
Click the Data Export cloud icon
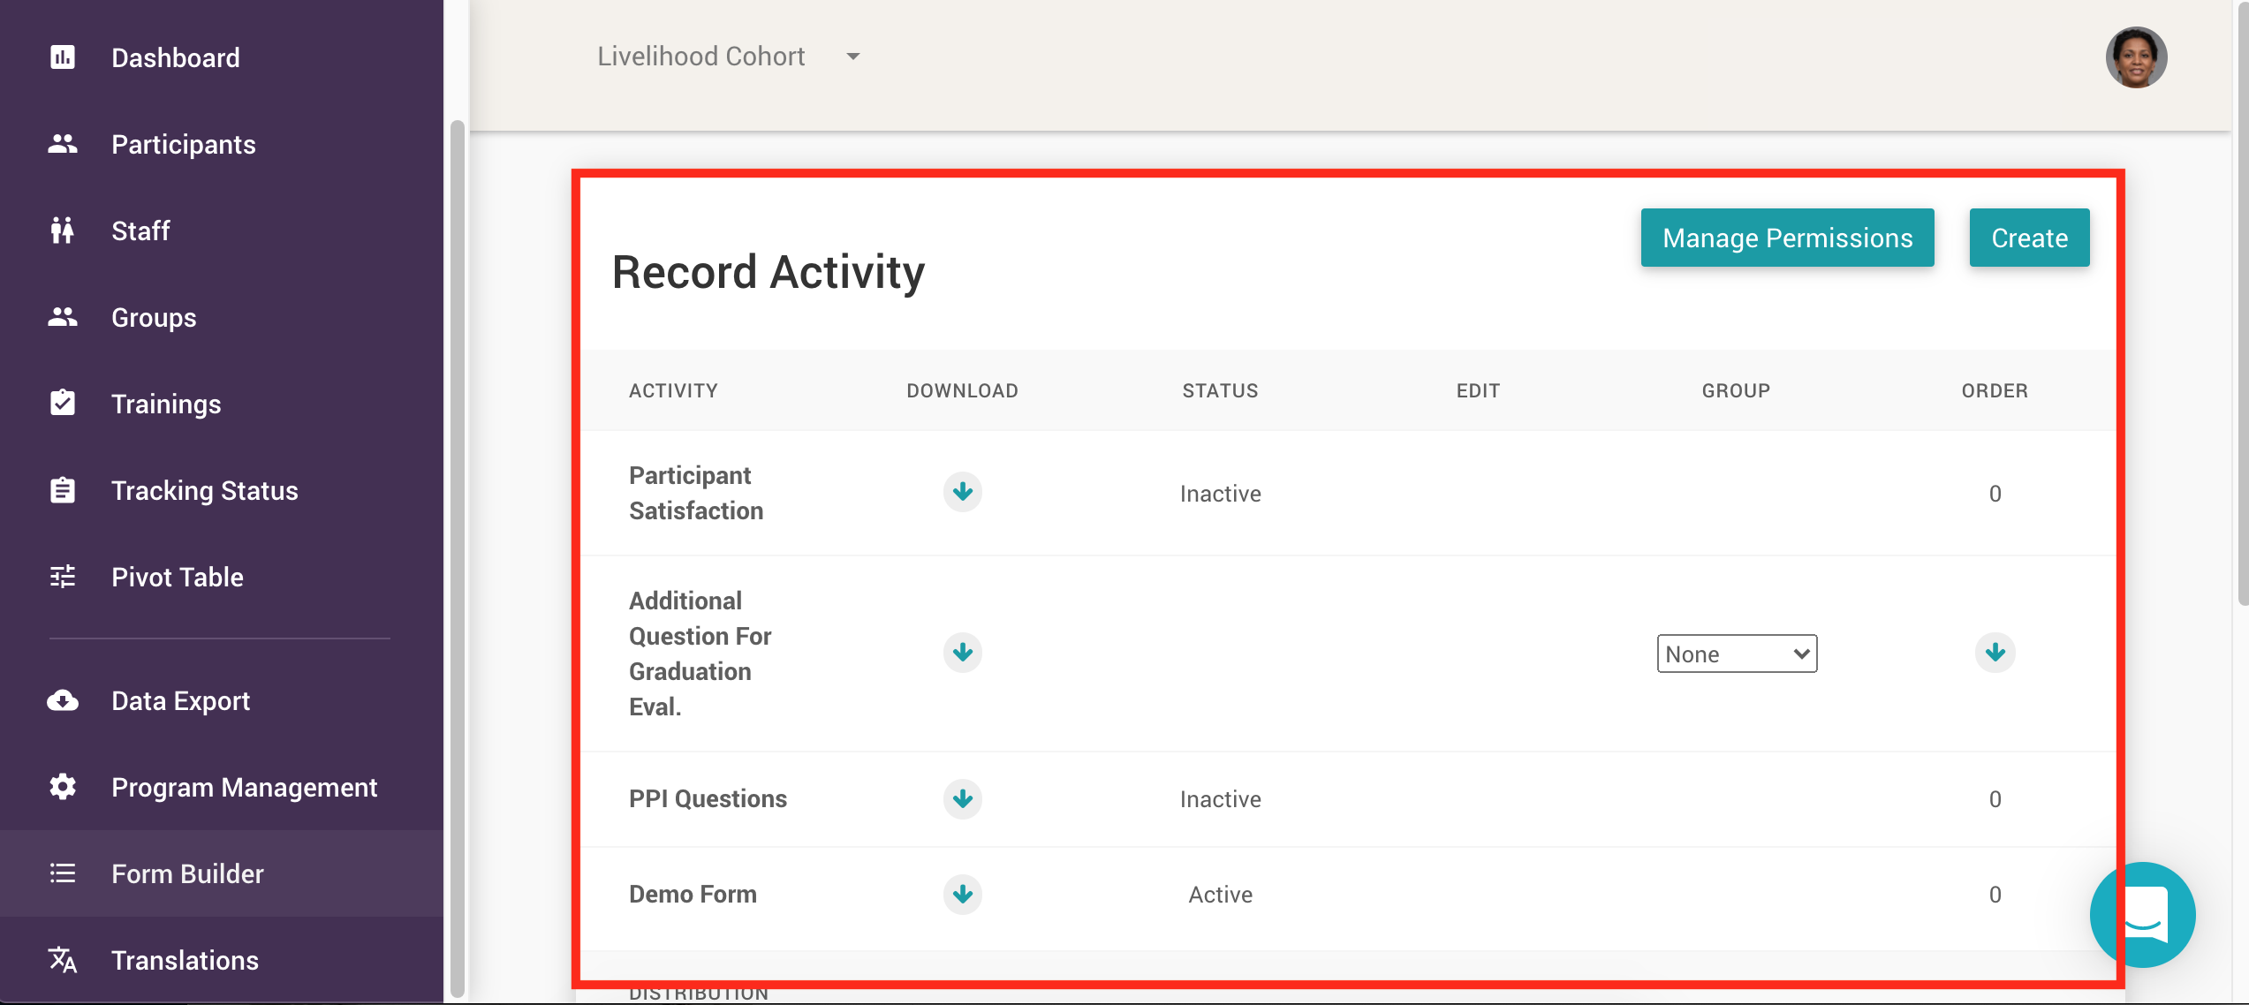click(x=63, y=700)
